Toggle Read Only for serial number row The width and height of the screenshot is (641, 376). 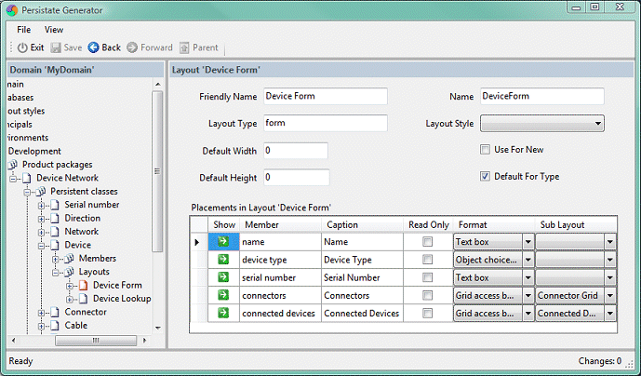point(428,277)
